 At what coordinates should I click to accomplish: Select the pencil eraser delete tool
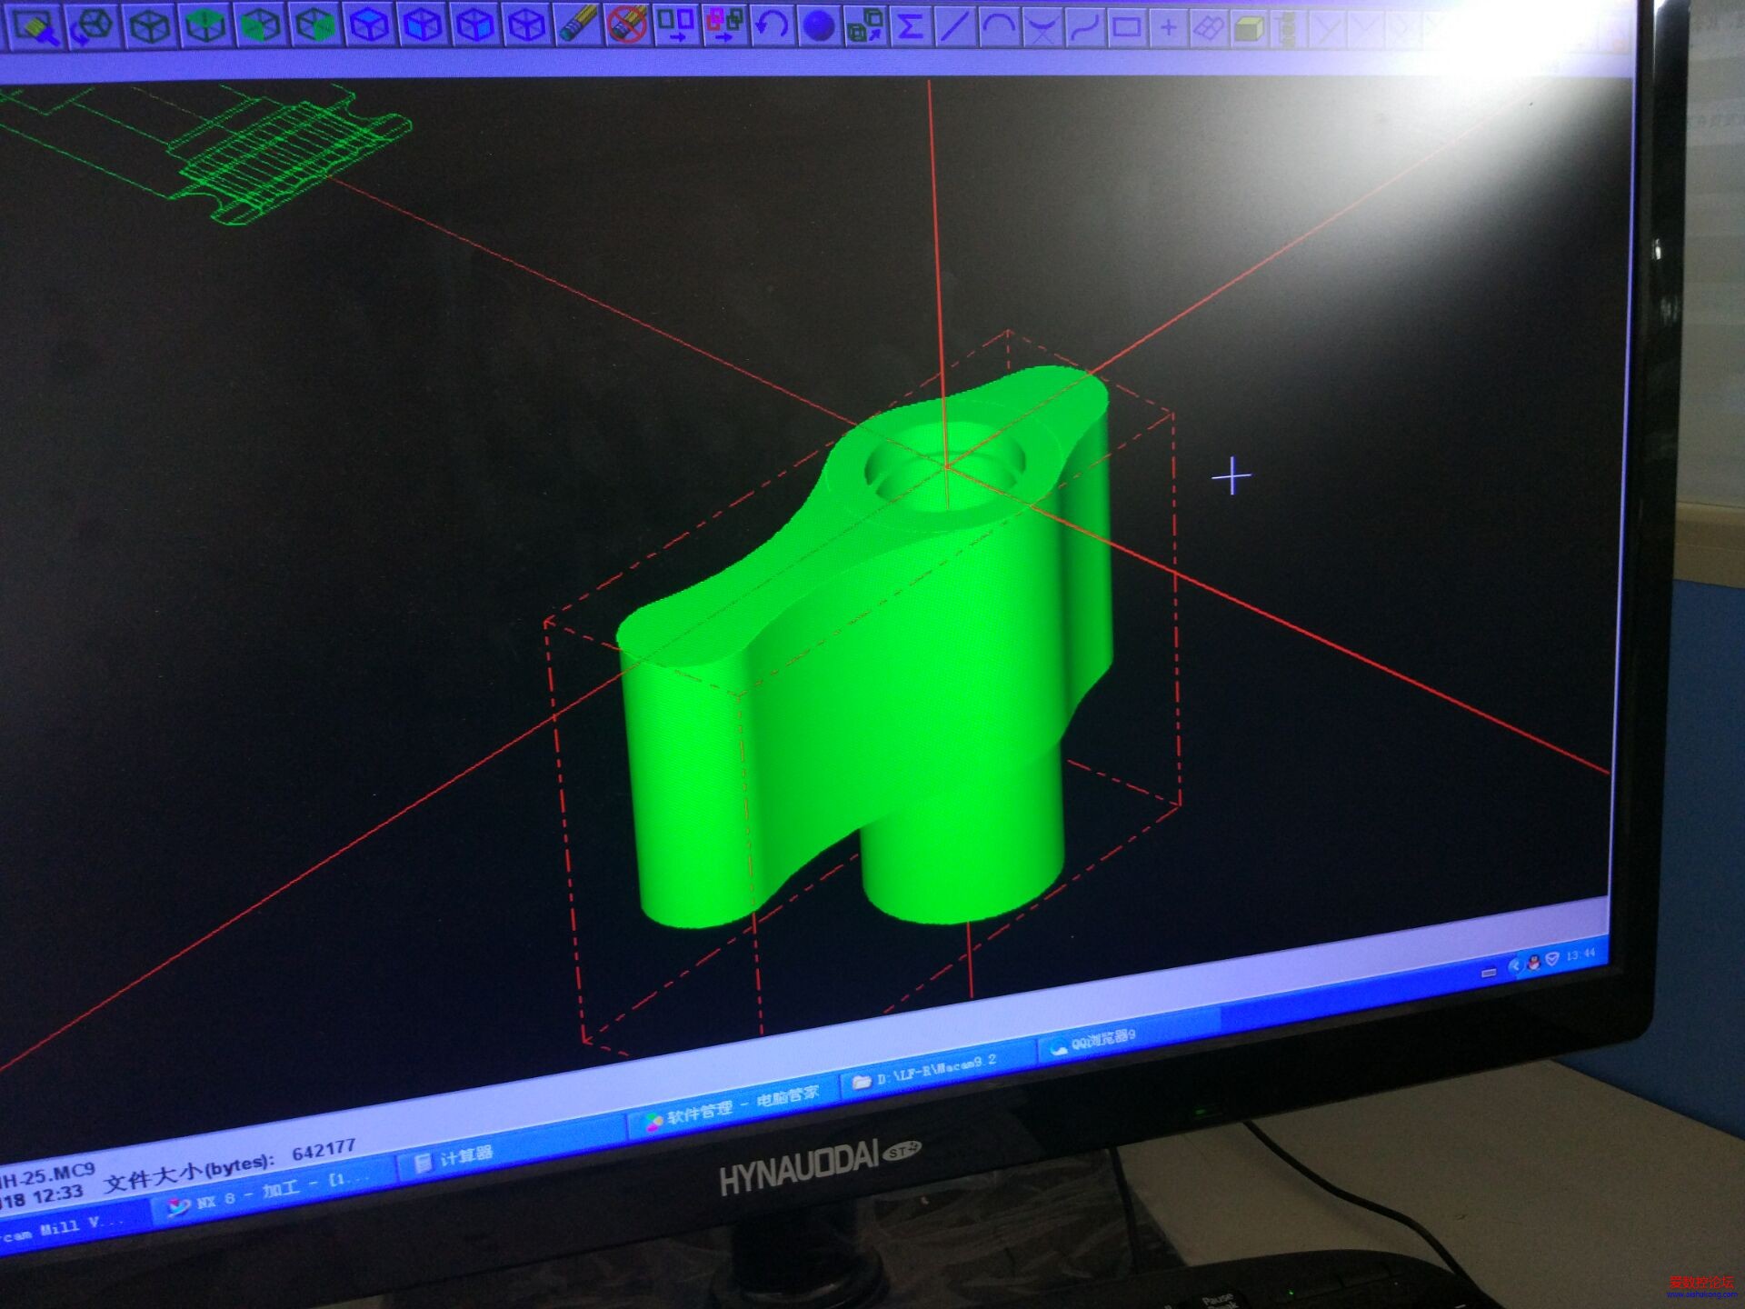(x=576, y=23)
